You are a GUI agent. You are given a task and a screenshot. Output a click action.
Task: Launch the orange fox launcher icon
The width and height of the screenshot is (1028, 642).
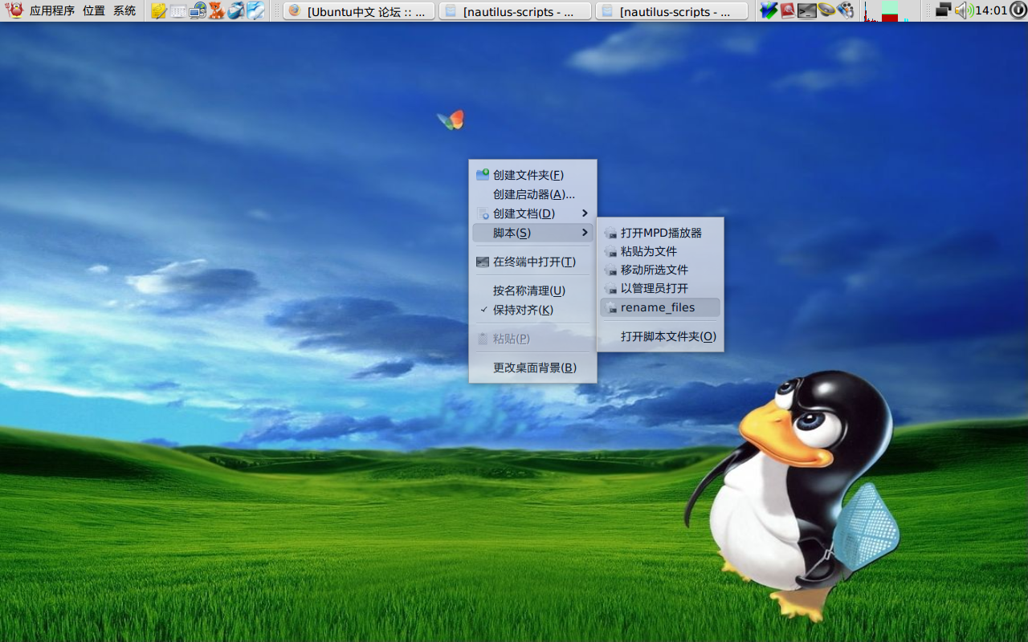[217, 10]
